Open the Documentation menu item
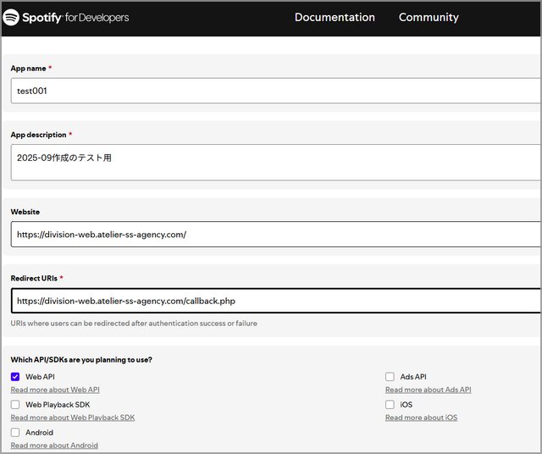The width and height of the screenshot is (542, 454). [x=335, y=17]
